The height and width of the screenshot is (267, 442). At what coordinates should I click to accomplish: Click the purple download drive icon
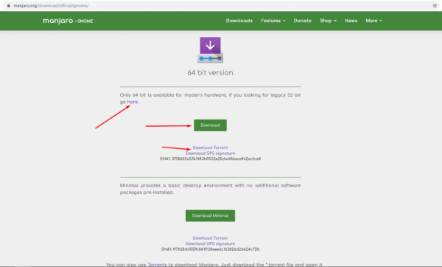point(210,50)
